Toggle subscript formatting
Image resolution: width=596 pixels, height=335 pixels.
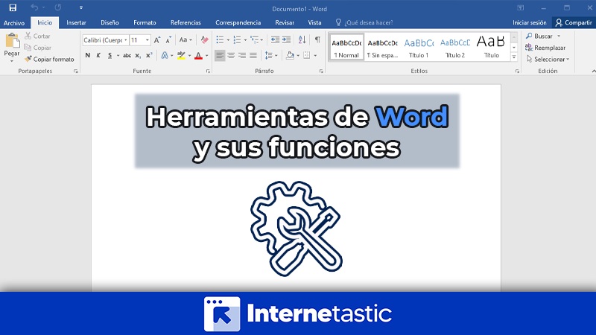(138, 55)
